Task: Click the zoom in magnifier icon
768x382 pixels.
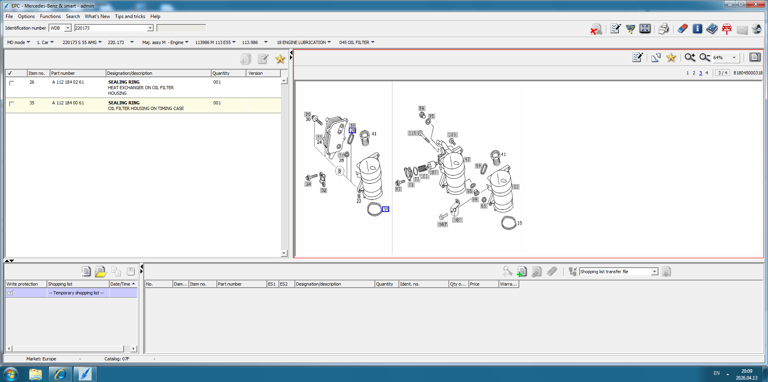Action: [690, 58]
